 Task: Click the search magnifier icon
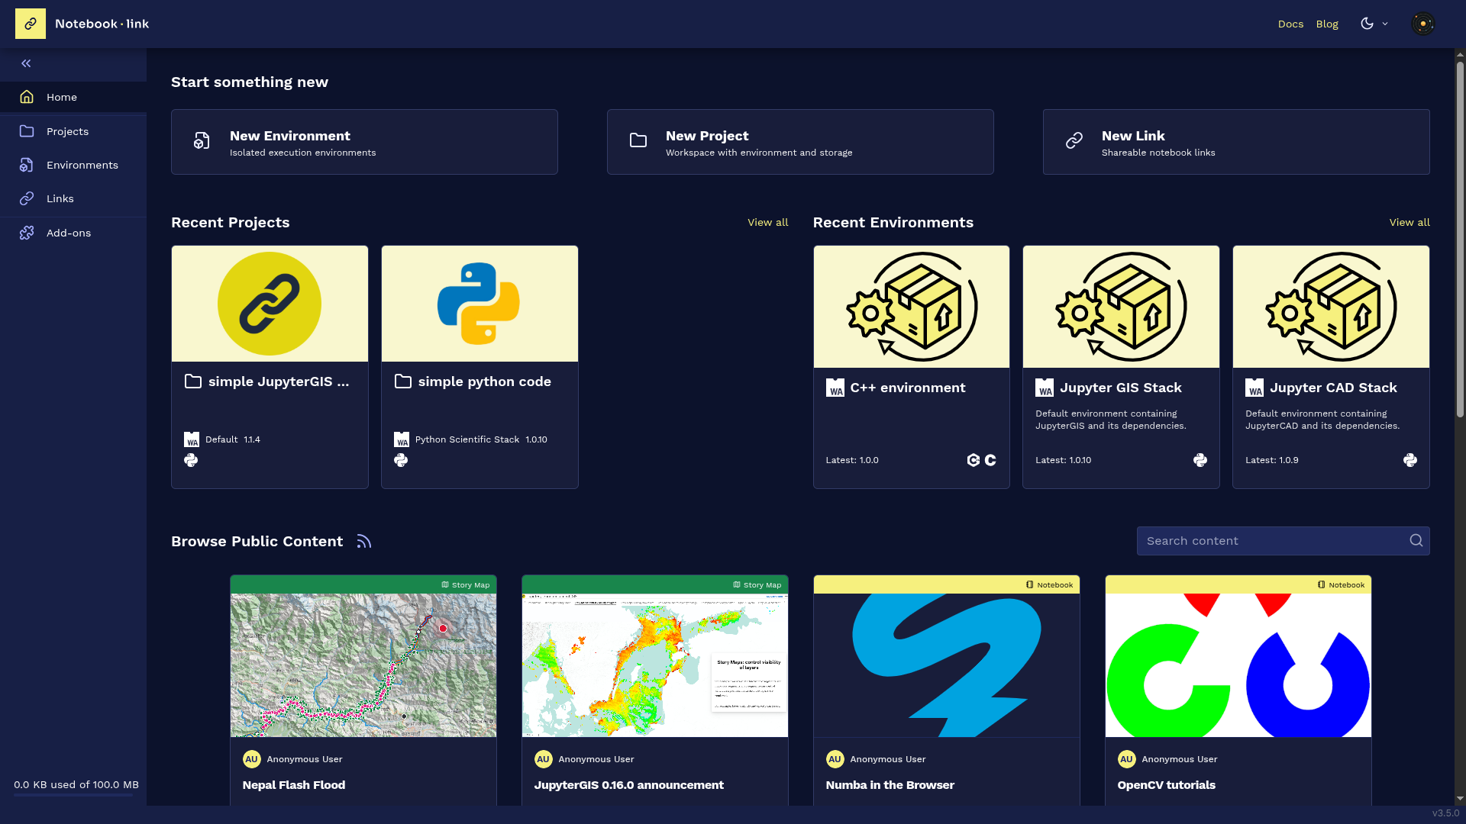1416,541
